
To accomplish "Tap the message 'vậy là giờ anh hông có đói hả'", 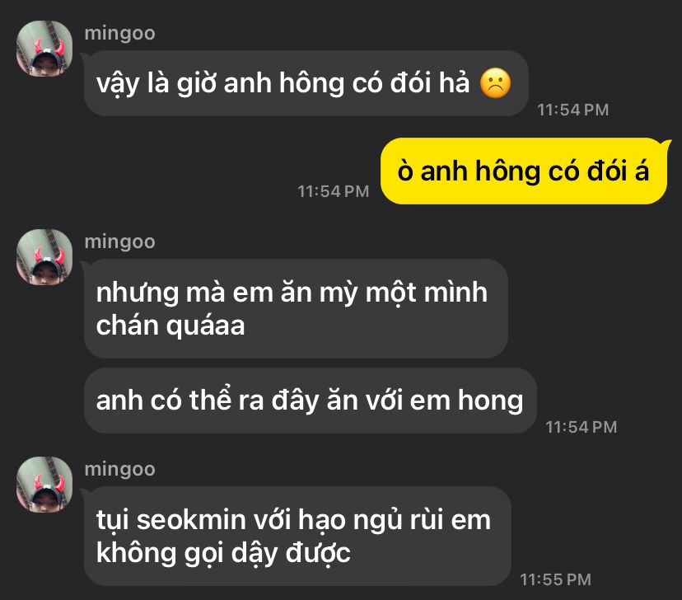I will click(306, 83).
